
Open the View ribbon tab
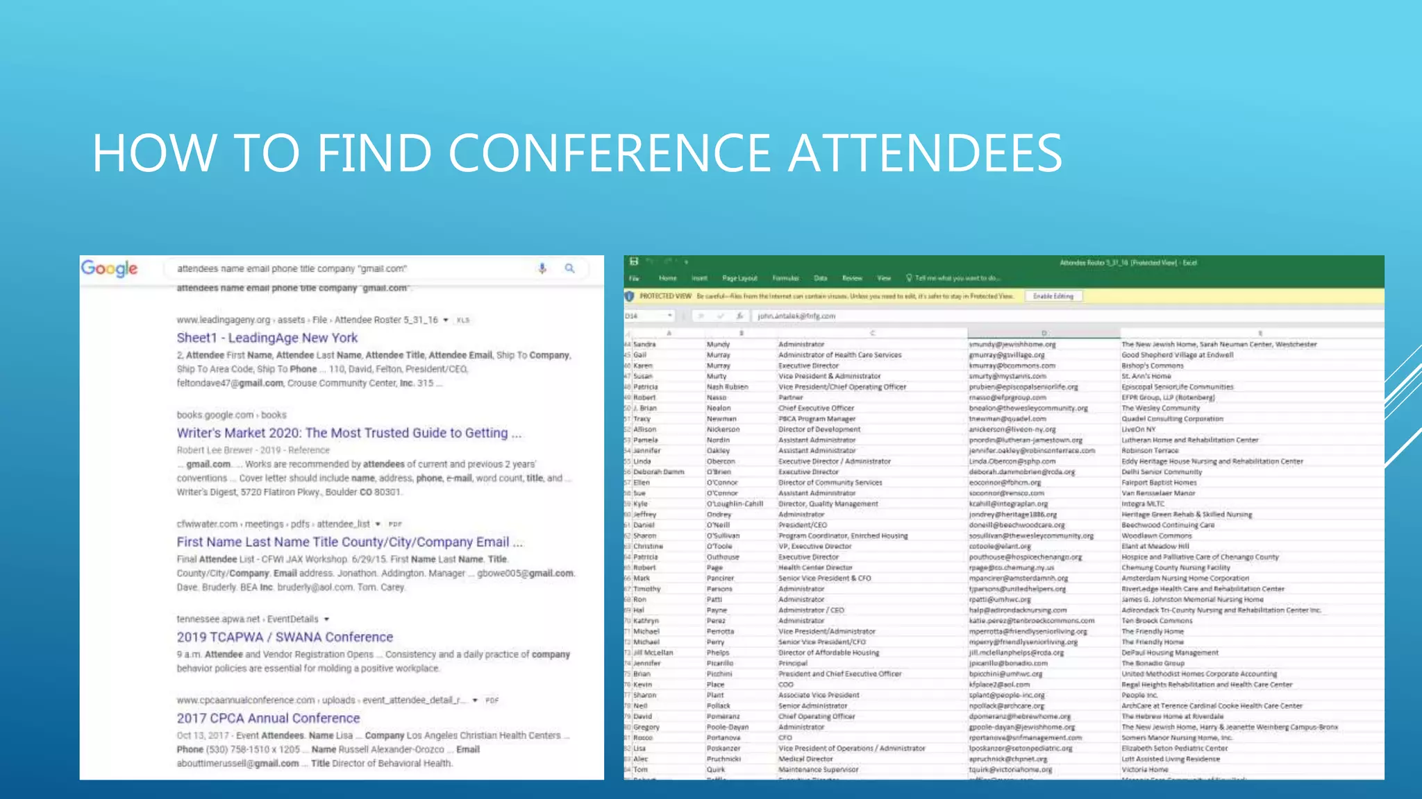point(884,278)
